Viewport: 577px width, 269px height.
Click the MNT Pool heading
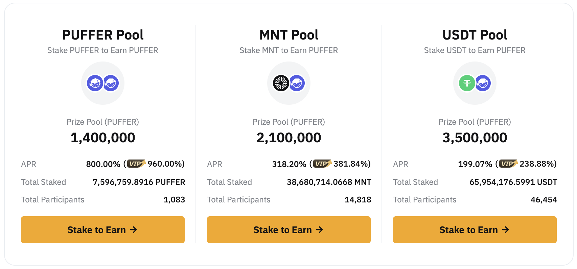(x=289, y=35)
